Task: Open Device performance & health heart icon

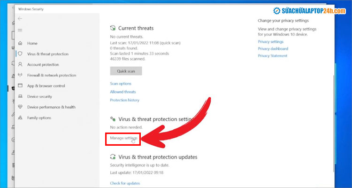Action: [x=20, y=107]
